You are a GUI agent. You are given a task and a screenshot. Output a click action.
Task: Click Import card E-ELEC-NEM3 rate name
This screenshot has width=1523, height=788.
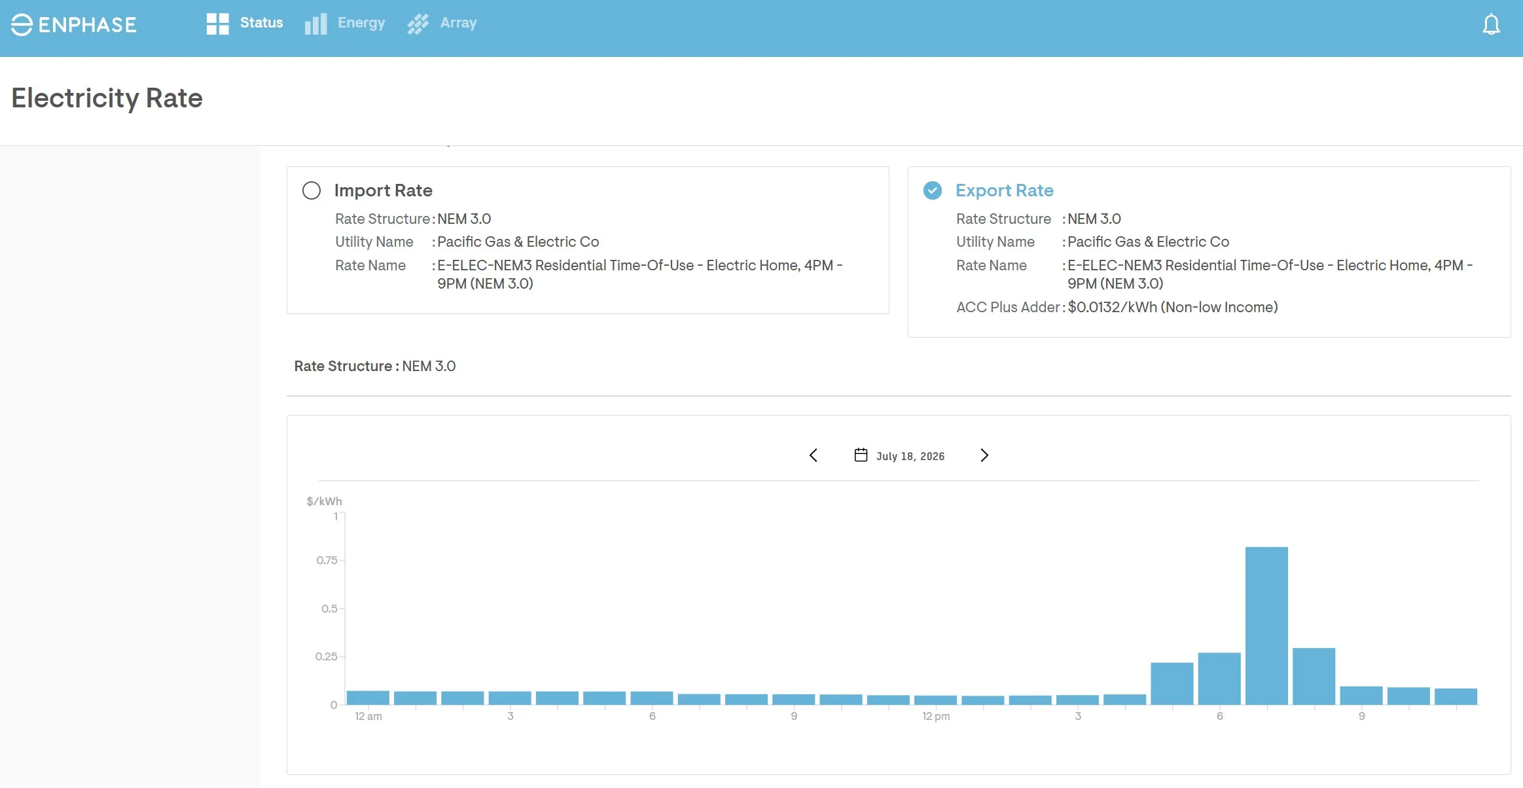tap(639, 275)
